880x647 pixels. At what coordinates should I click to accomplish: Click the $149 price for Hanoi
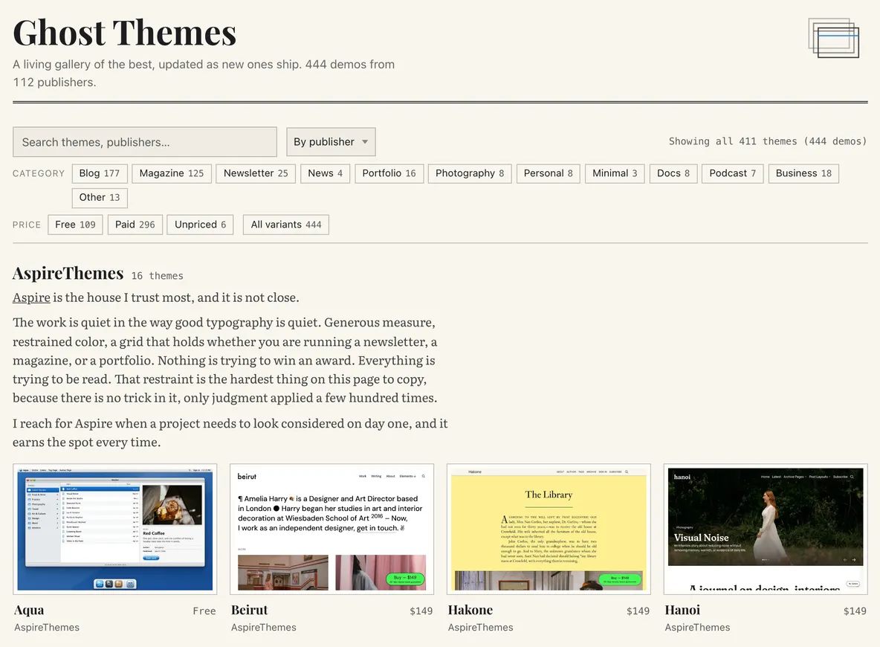click(x=855, y=611)
